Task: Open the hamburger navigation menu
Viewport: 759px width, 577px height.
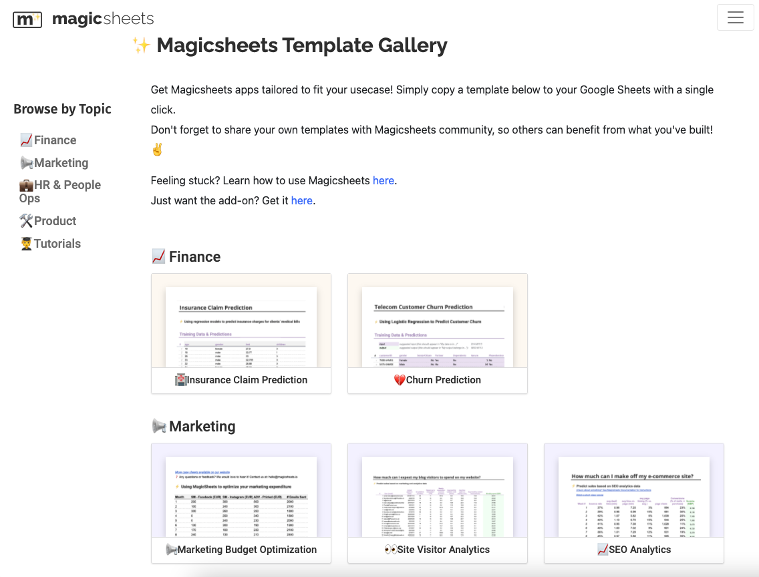Action: (x=735, y=18)
